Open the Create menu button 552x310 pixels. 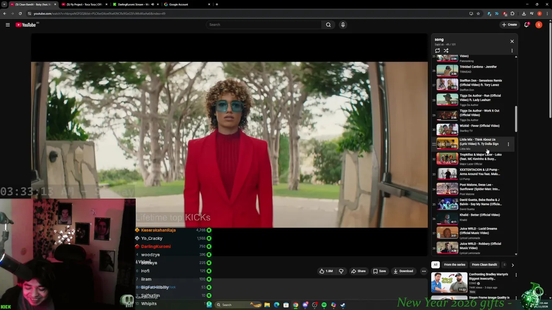coord(509,25)
